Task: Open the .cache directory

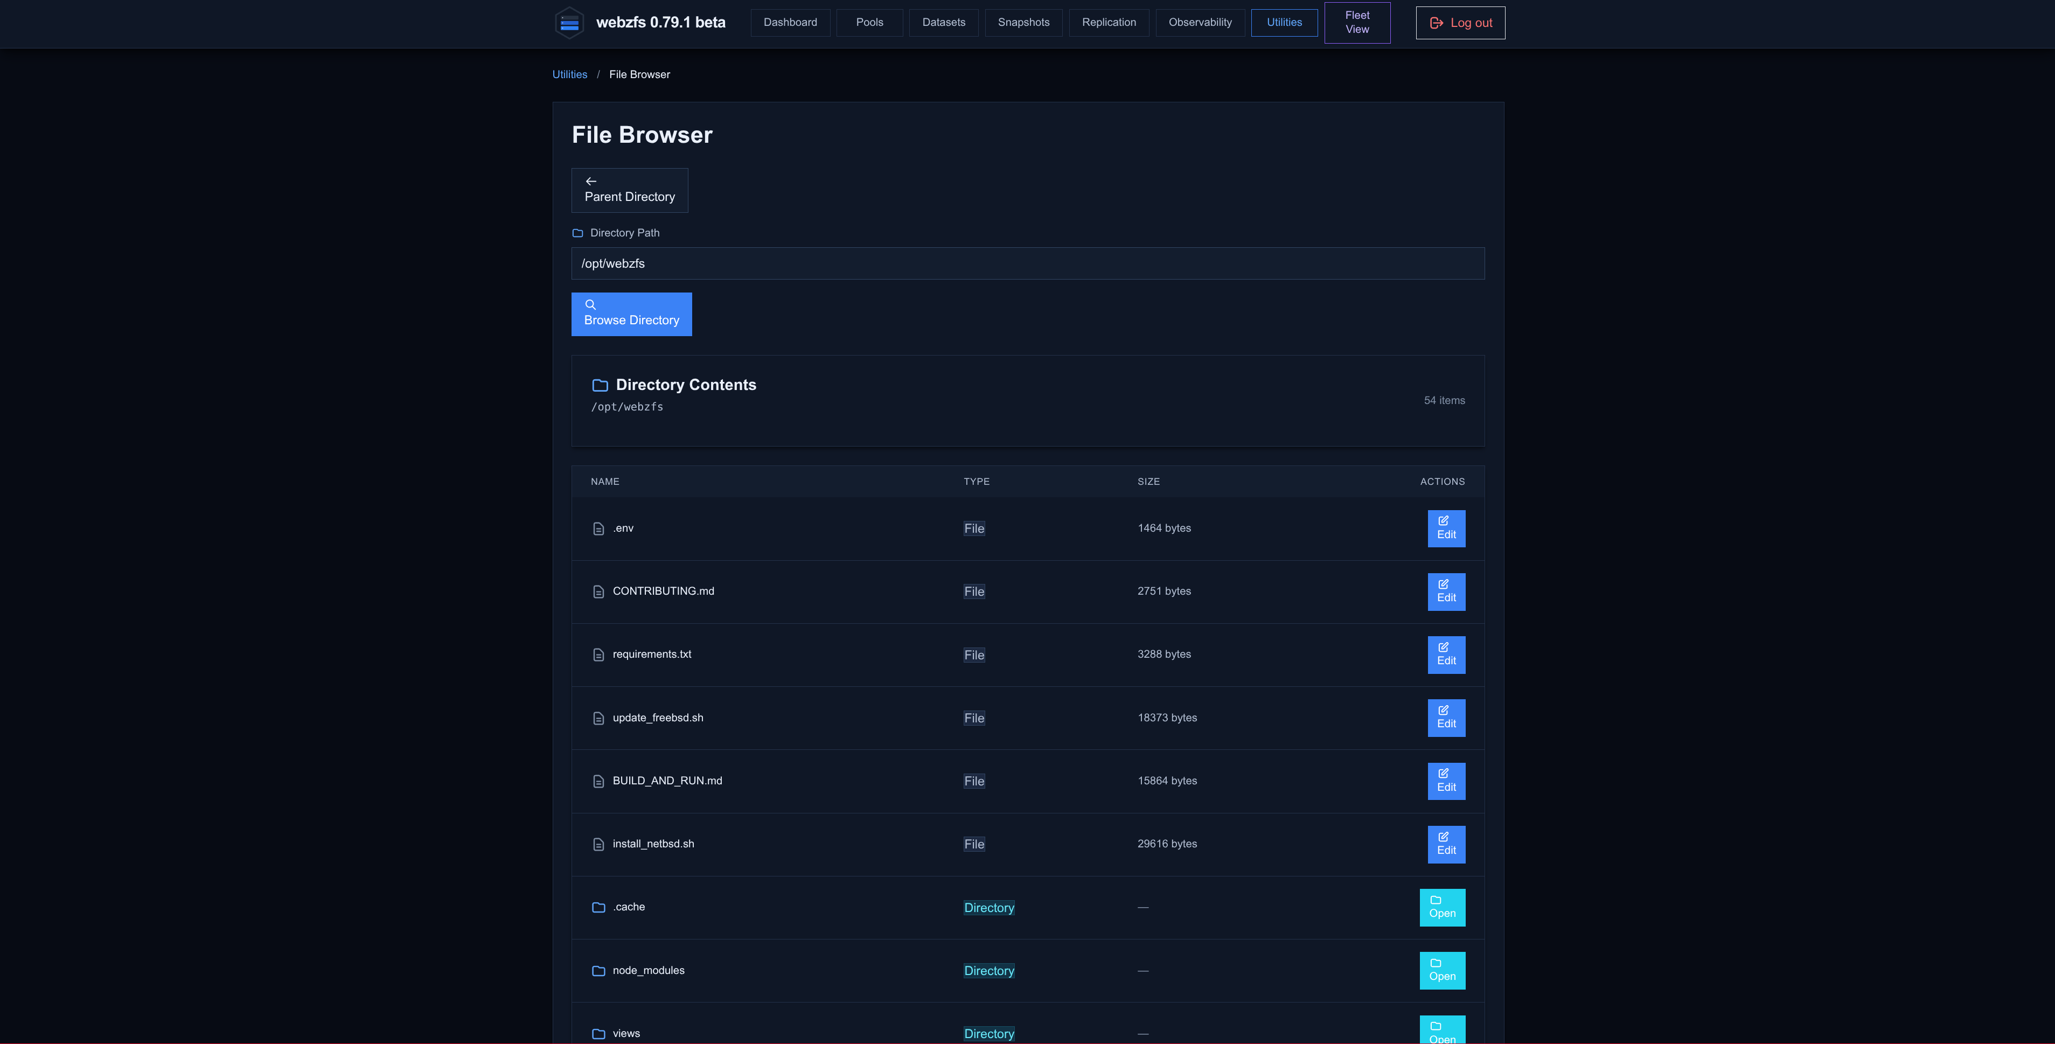Action: (1441, 908)
